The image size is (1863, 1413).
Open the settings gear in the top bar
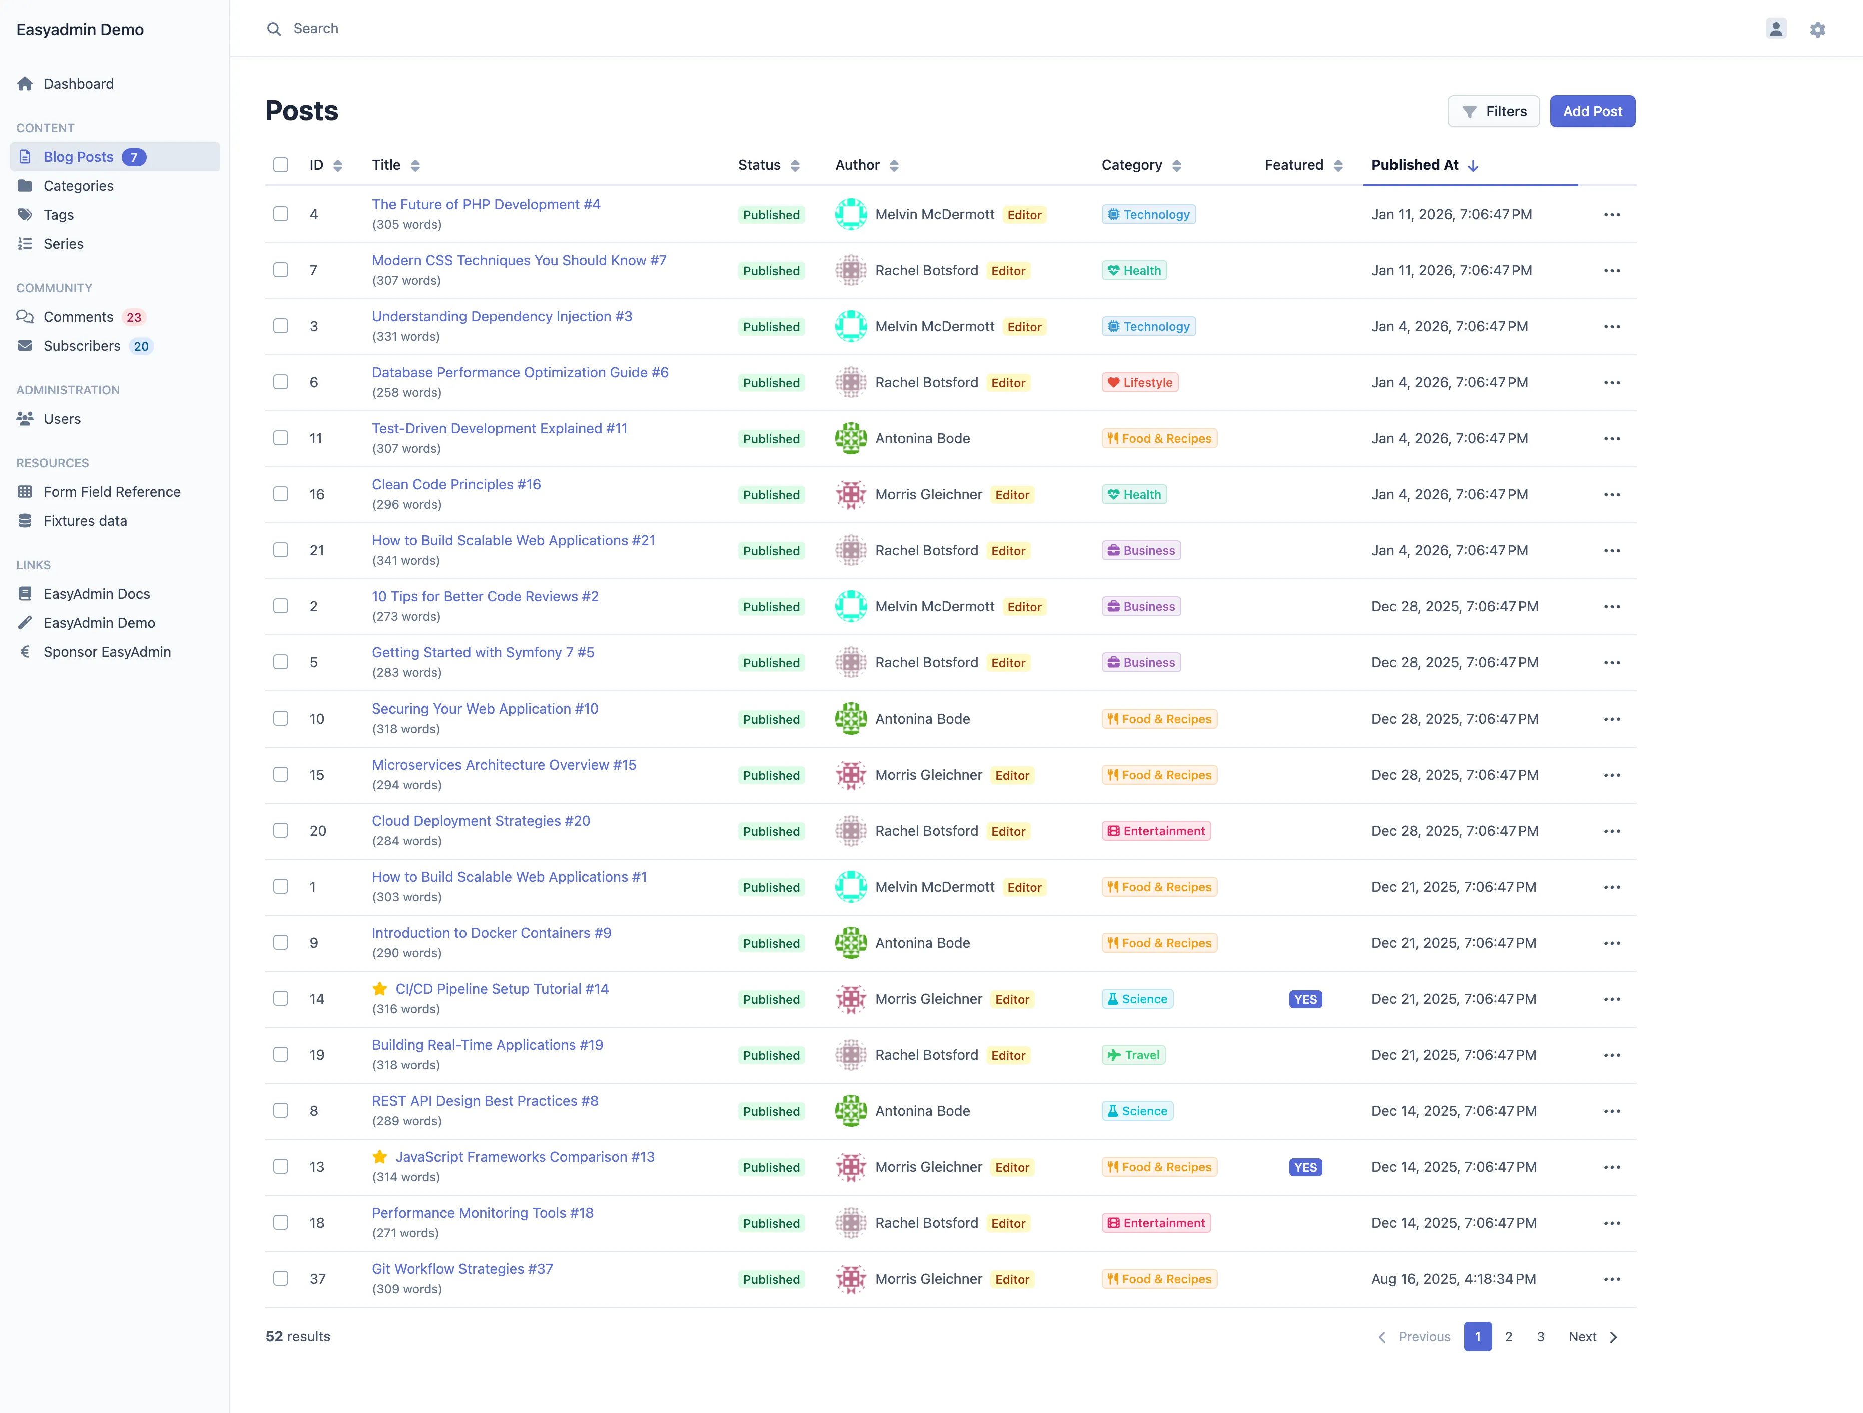pos(1817,28)
